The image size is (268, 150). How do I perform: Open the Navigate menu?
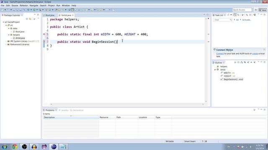34,5
